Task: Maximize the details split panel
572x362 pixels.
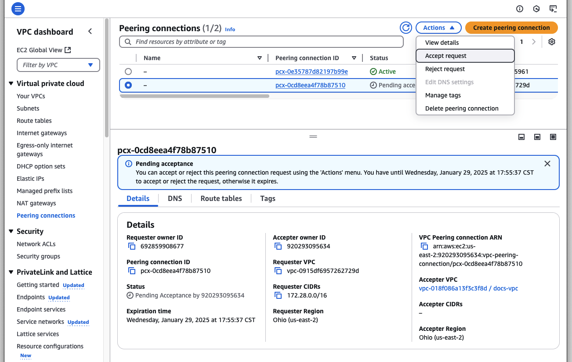Action: [x=553, y=137]
